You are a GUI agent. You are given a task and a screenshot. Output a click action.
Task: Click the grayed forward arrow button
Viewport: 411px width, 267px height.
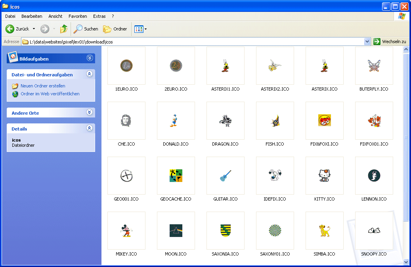pyautogui.click(x=45, y=29)
